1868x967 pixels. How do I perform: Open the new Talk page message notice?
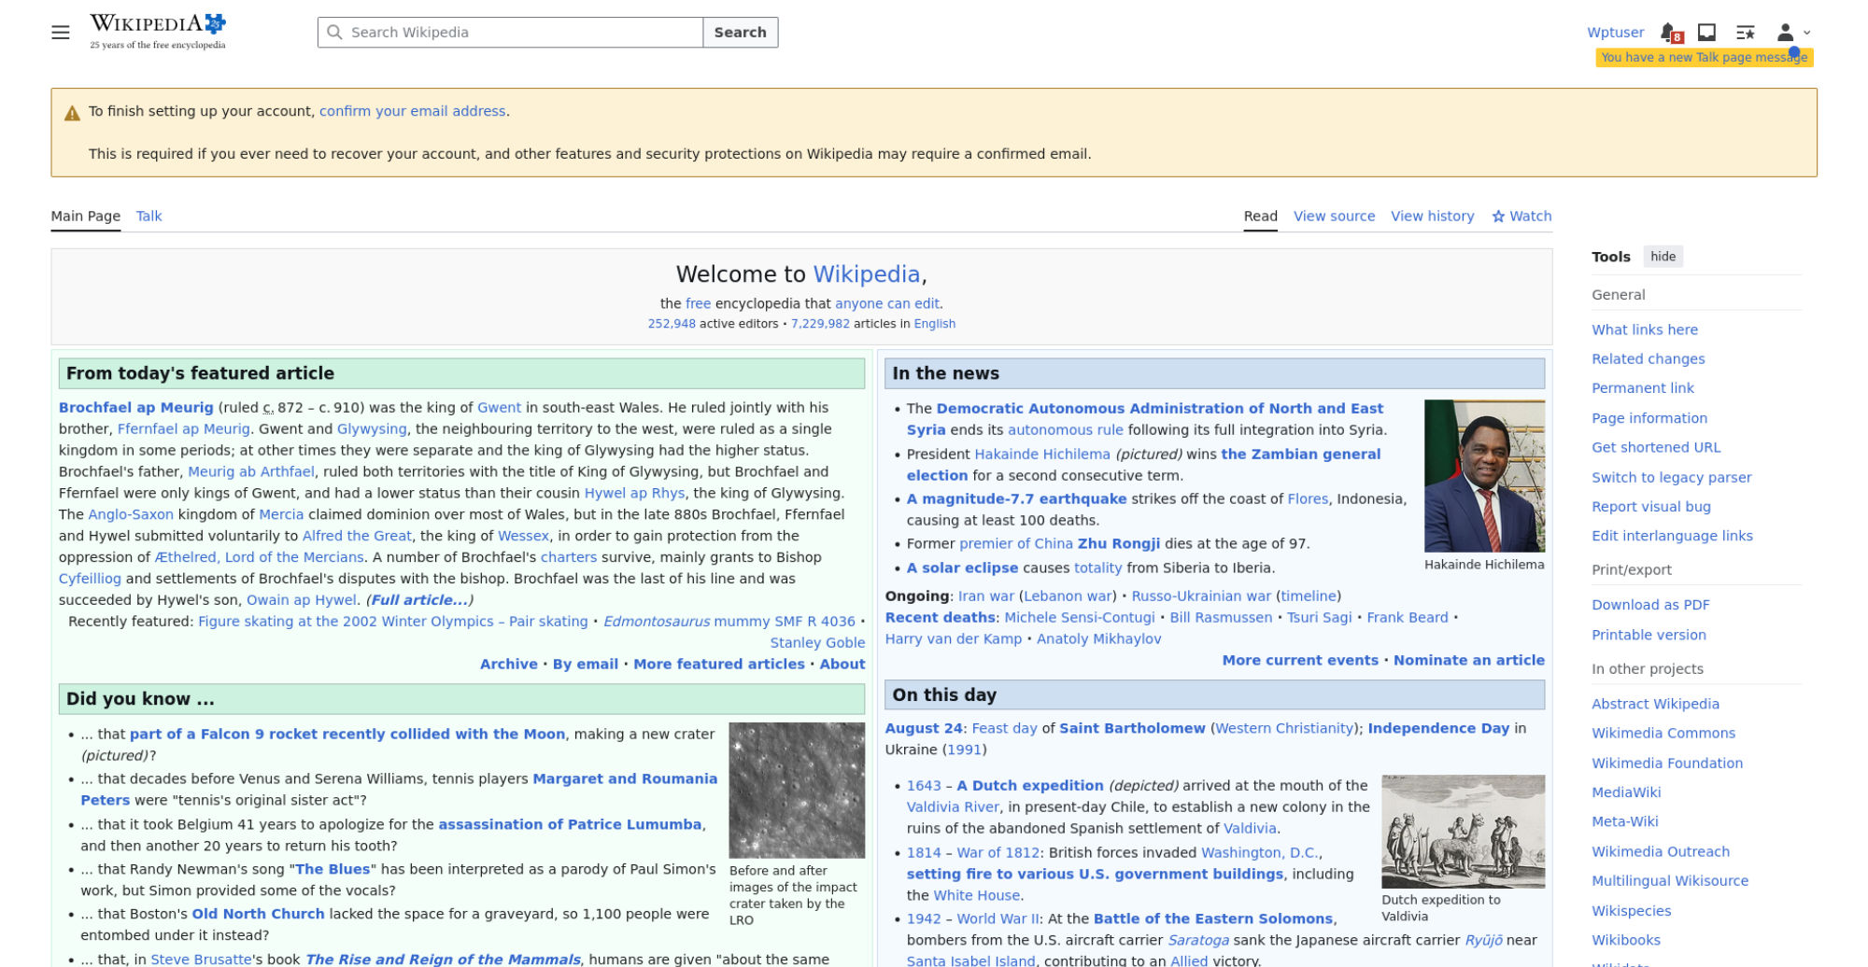click(x=1705, y=58)
